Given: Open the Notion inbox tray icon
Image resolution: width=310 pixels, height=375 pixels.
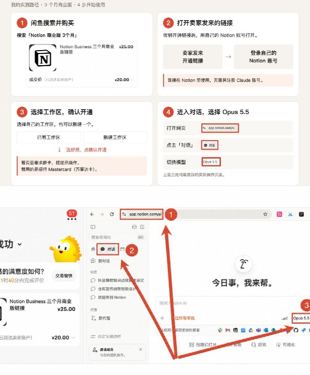Looking at the screenshot, I should coord(134,227).
